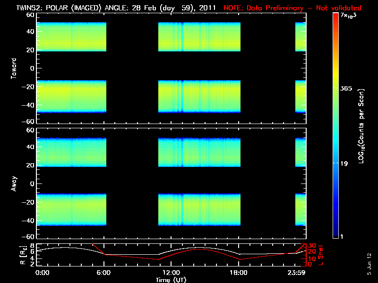This screenshot has height=283, width=378.
Task: Click the 'L Shell' red axis label
Action: tap(322, 253)
